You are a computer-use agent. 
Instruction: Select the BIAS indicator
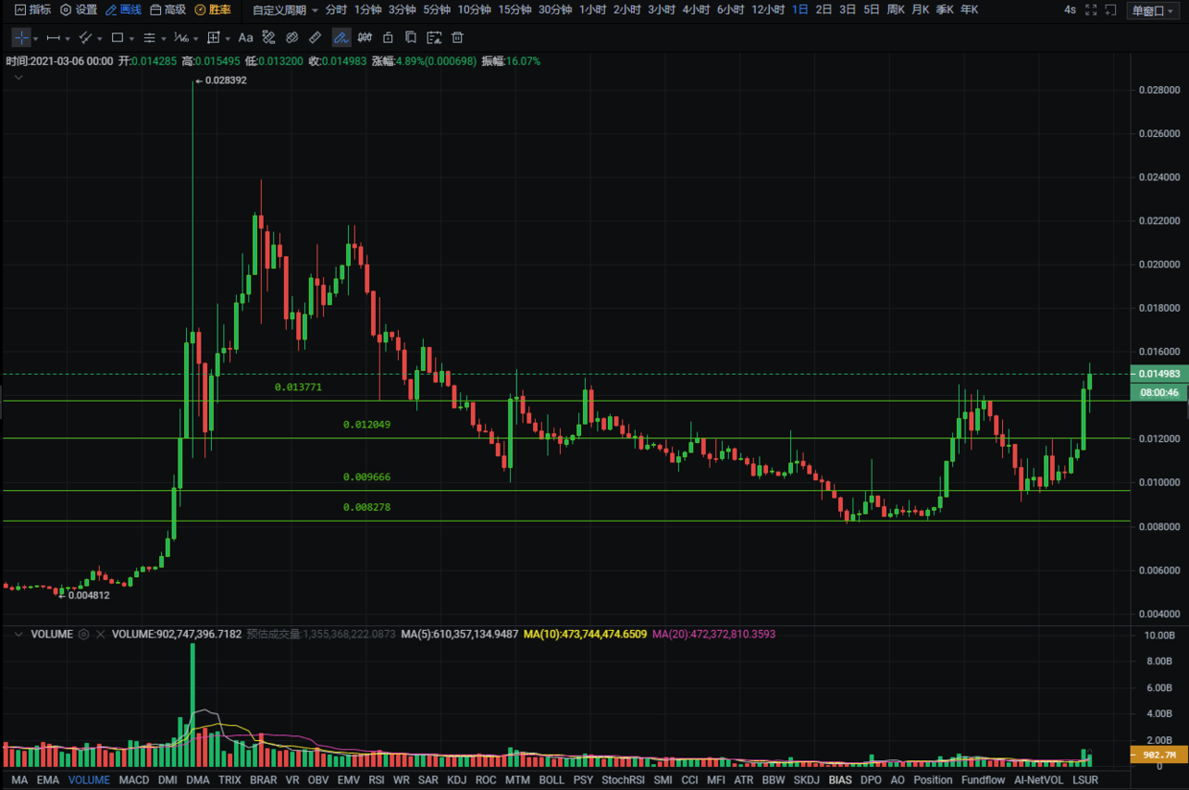840,780
